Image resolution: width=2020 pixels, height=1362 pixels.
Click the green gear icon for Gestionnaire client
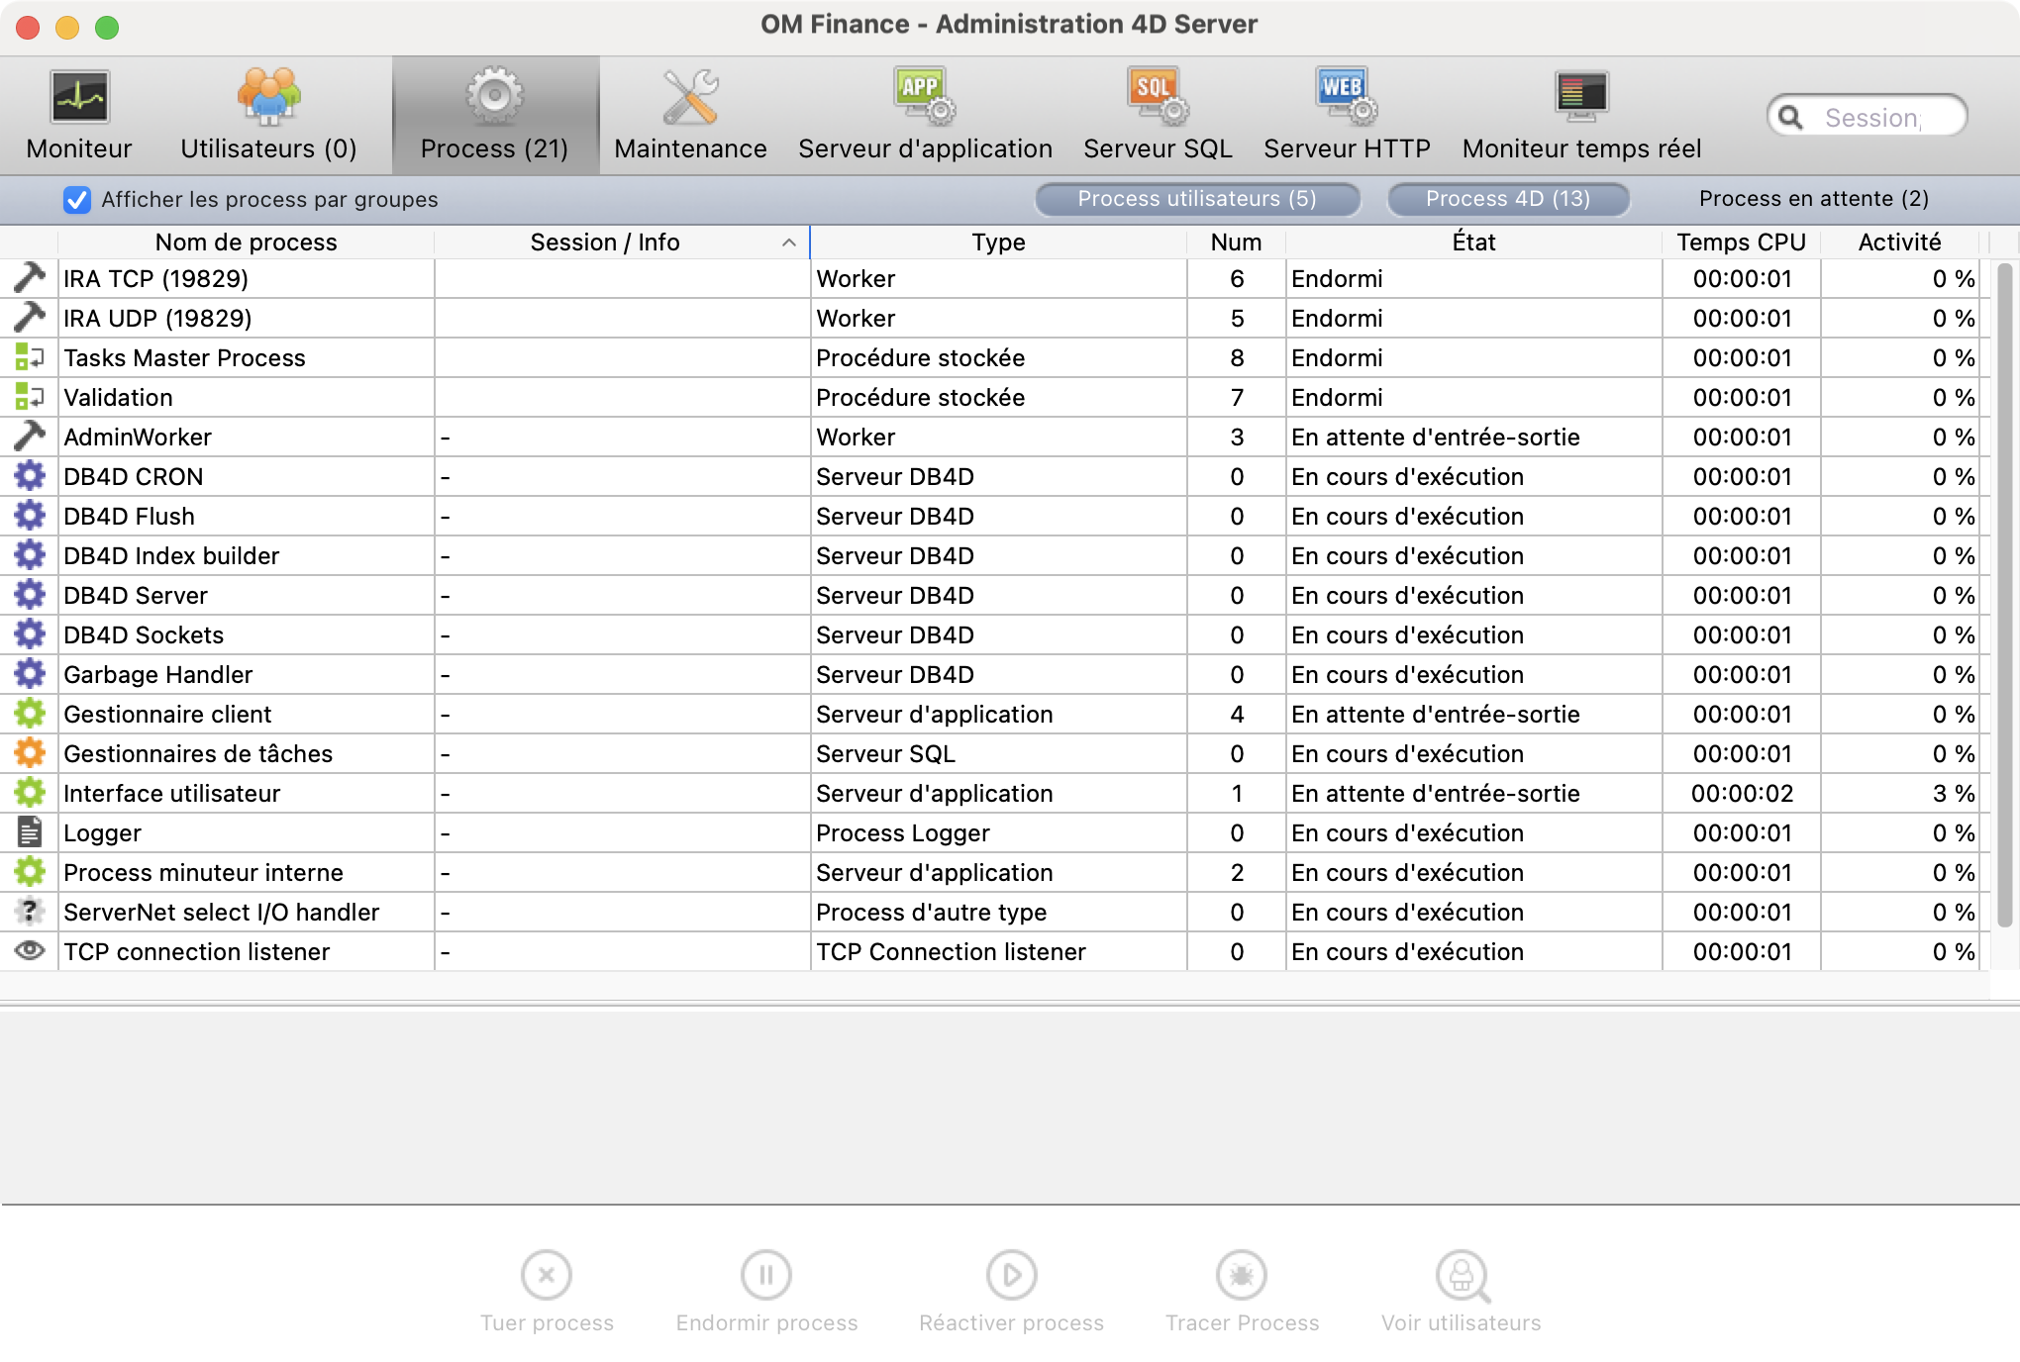tap(30, 714)
